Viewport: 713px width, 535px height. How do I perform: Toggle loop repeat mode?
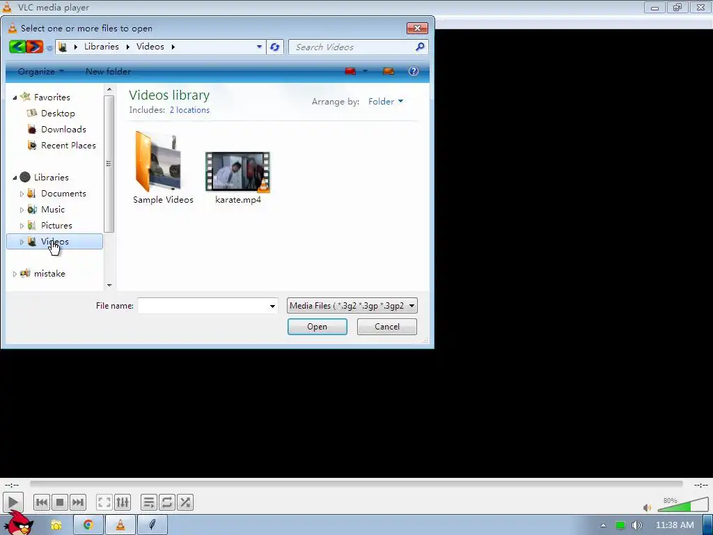pos(167,502)
